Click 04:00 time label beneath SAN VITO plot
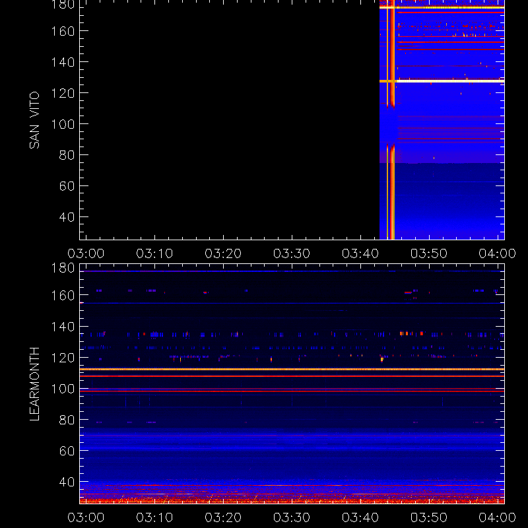The image size is (528, 528). click(x=498, y=253)
